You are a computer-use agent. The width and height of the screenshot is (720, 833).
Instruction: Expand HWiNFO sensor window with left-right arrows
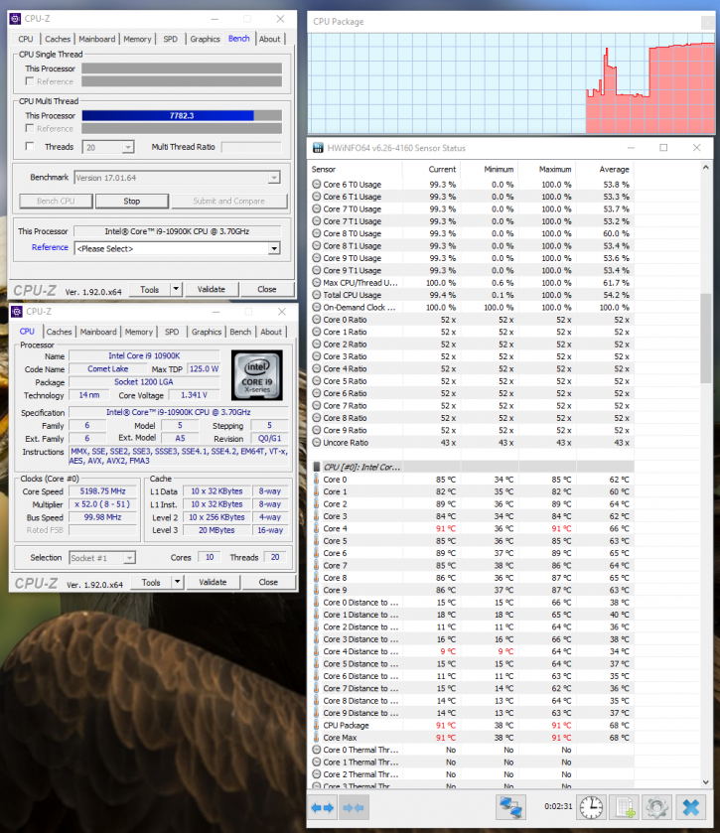pyautogui.click(x=323, y=808)
